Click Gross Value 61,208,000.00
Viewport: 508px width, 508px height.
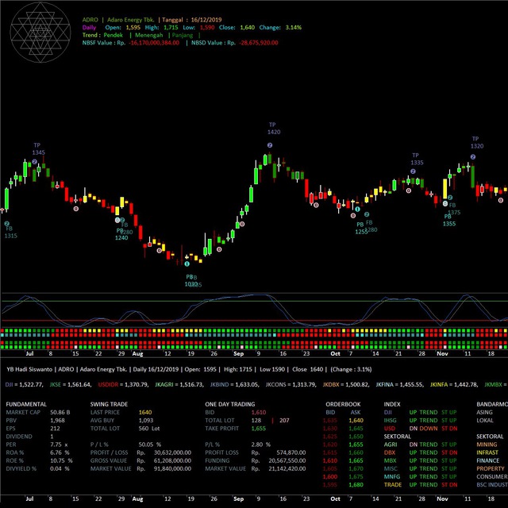click(x=172, y=460)
